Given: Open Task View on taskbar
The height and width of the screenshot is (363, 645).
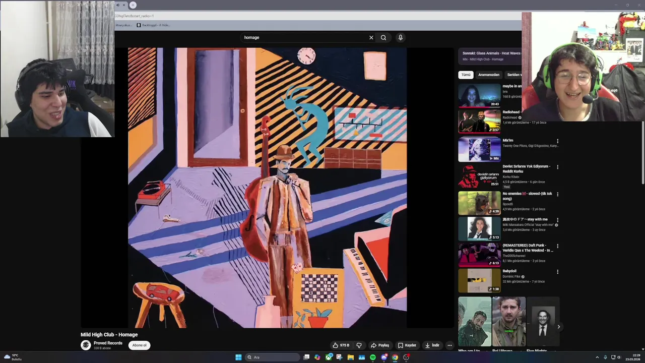Looking at the screenshot, I should click(306, 357).
